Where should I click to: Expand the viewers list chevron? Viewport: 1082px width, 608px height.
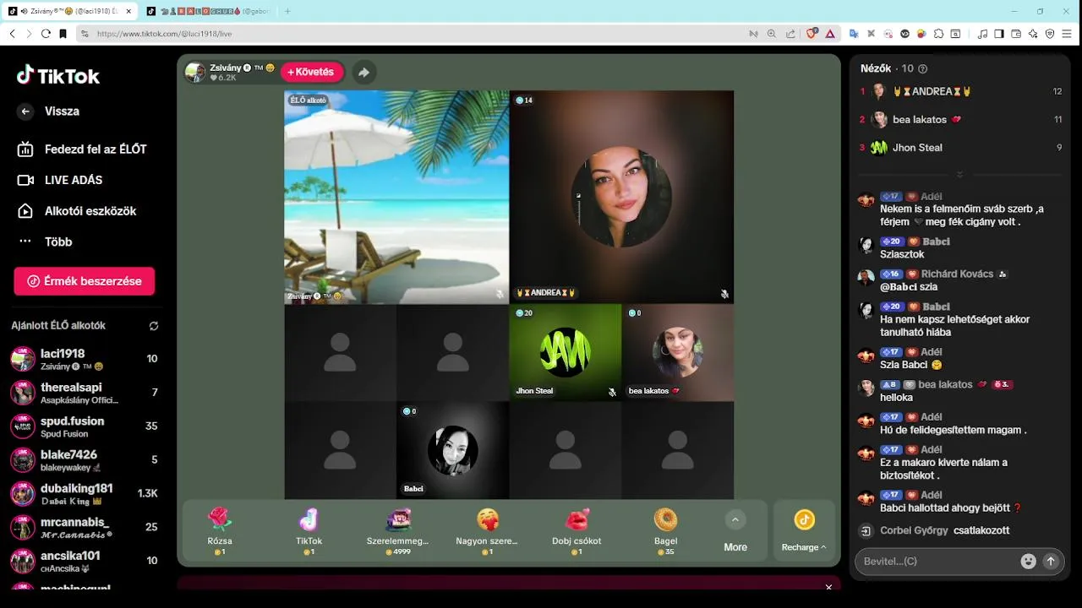coord(959,175)
